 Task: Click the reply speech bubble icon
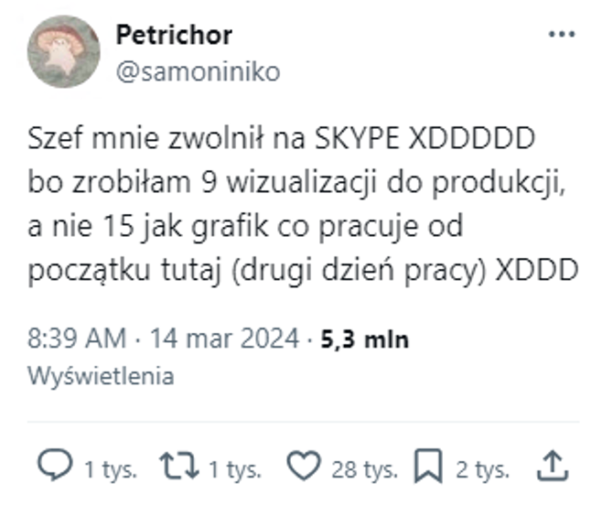[x=55, y=464]
